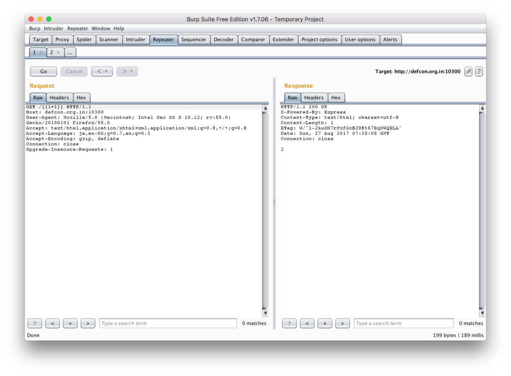The image size is (511, 376).
Task: Click the request line 'GET /{{1+1}} HTTP/1.1'
Action: pyautogui.click(x=59, y=107)
